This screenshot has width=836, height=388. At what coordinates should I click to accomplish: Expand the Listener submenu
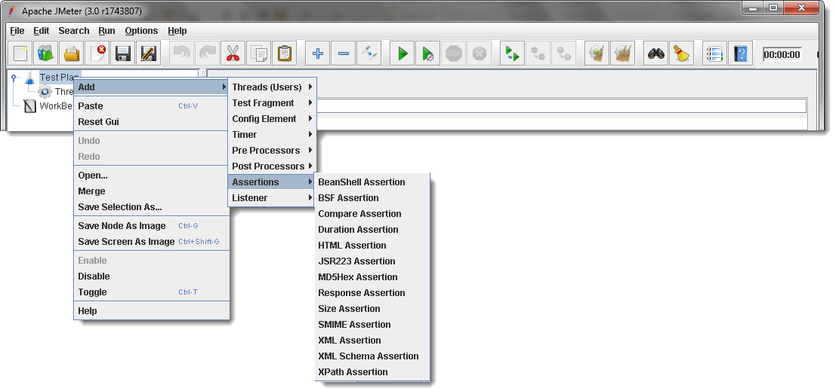[273, 198]
